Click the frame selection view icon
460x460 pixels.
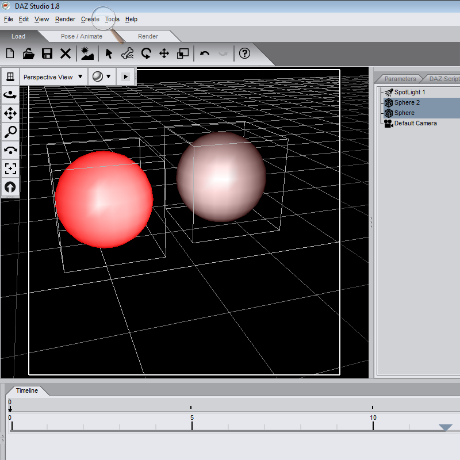pyautogui.click(x=10, y=168)
